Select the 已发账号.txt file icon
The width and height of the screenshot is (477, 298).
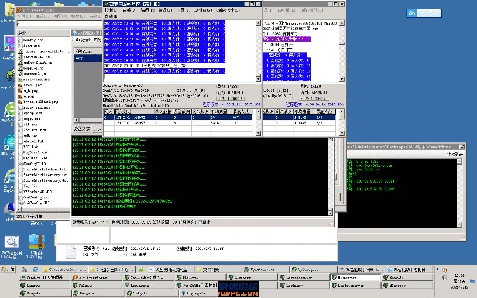(71, 252)
